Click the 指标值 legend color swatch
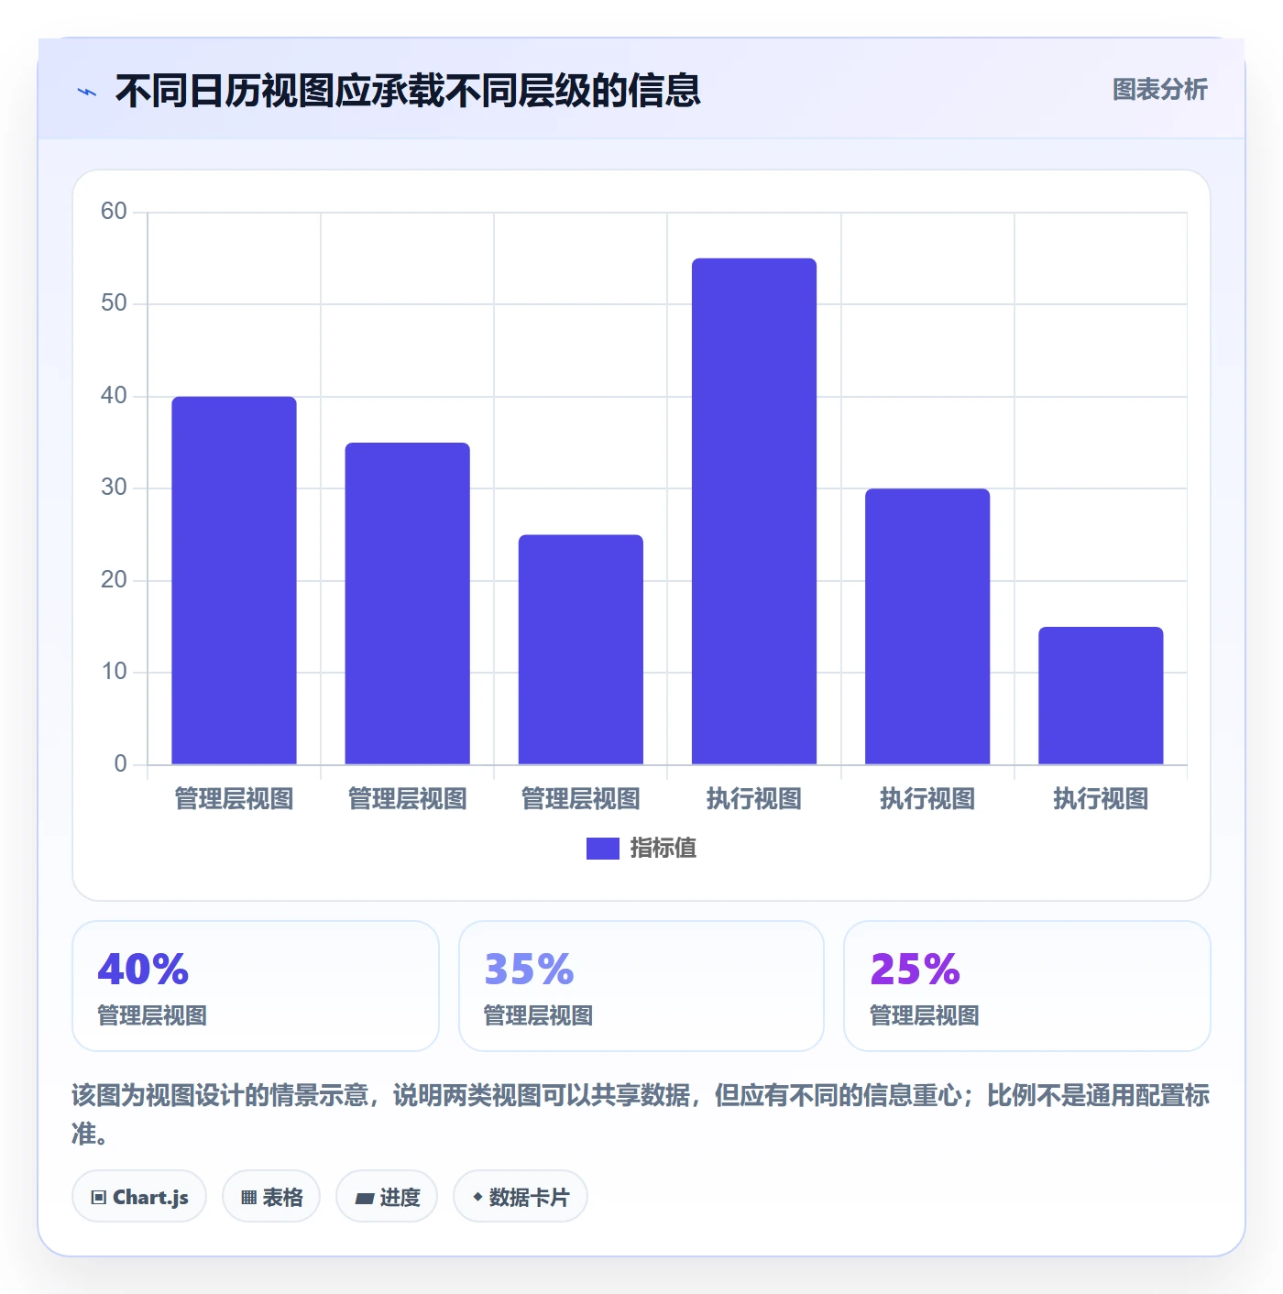Viewport: 1283px width, 1294px height. coord(603,849)
